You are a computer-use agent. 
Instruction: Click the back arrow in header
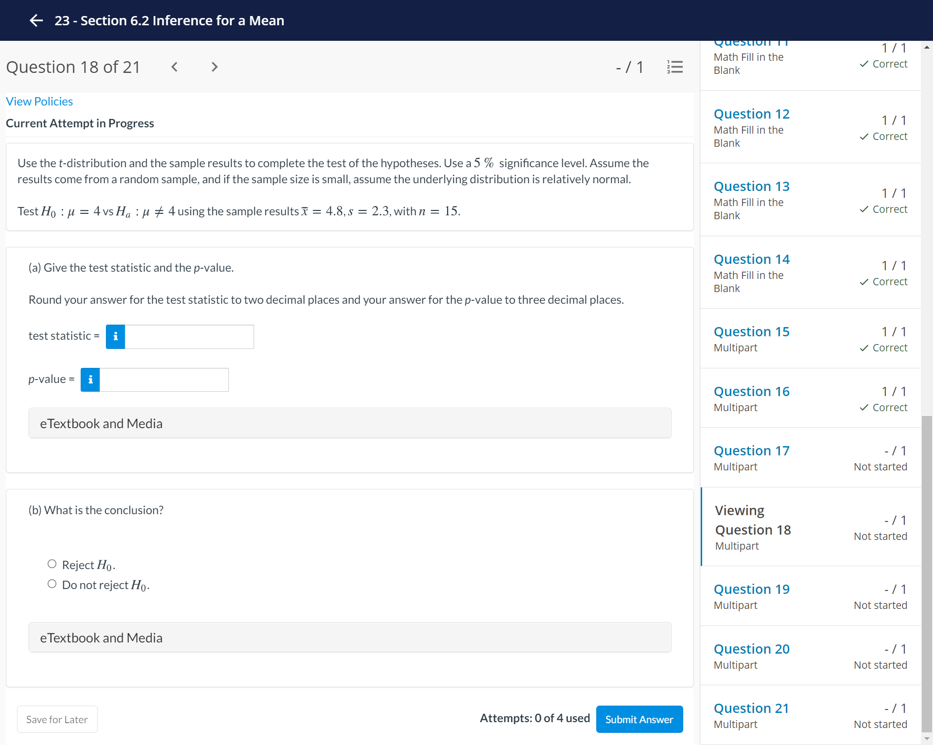[36, 20]
